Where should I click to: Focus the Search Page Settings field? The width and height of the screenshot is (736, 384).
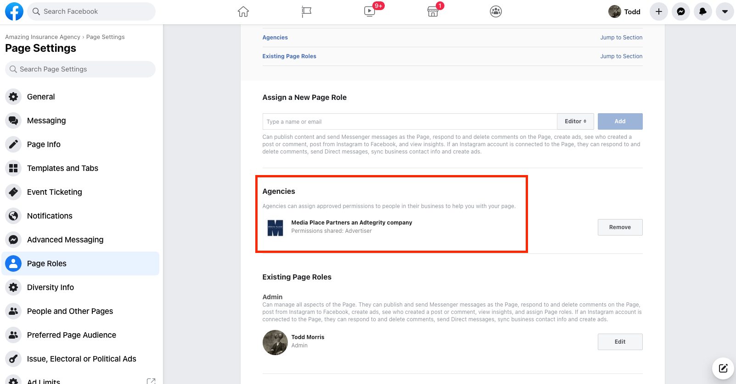click(80, 69)
